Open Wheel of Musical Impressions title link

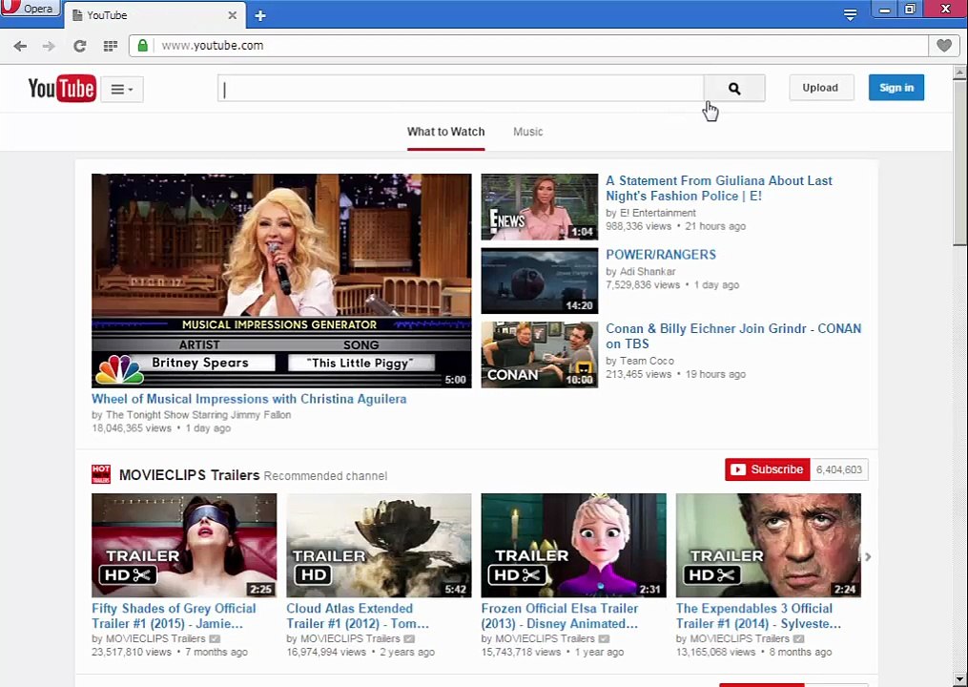pyautogui.click(x=249, y=399)
